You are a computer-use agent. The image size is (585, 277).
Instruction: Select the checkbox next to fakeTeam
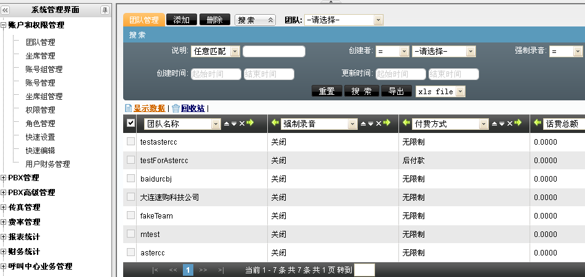click(131, 215)
